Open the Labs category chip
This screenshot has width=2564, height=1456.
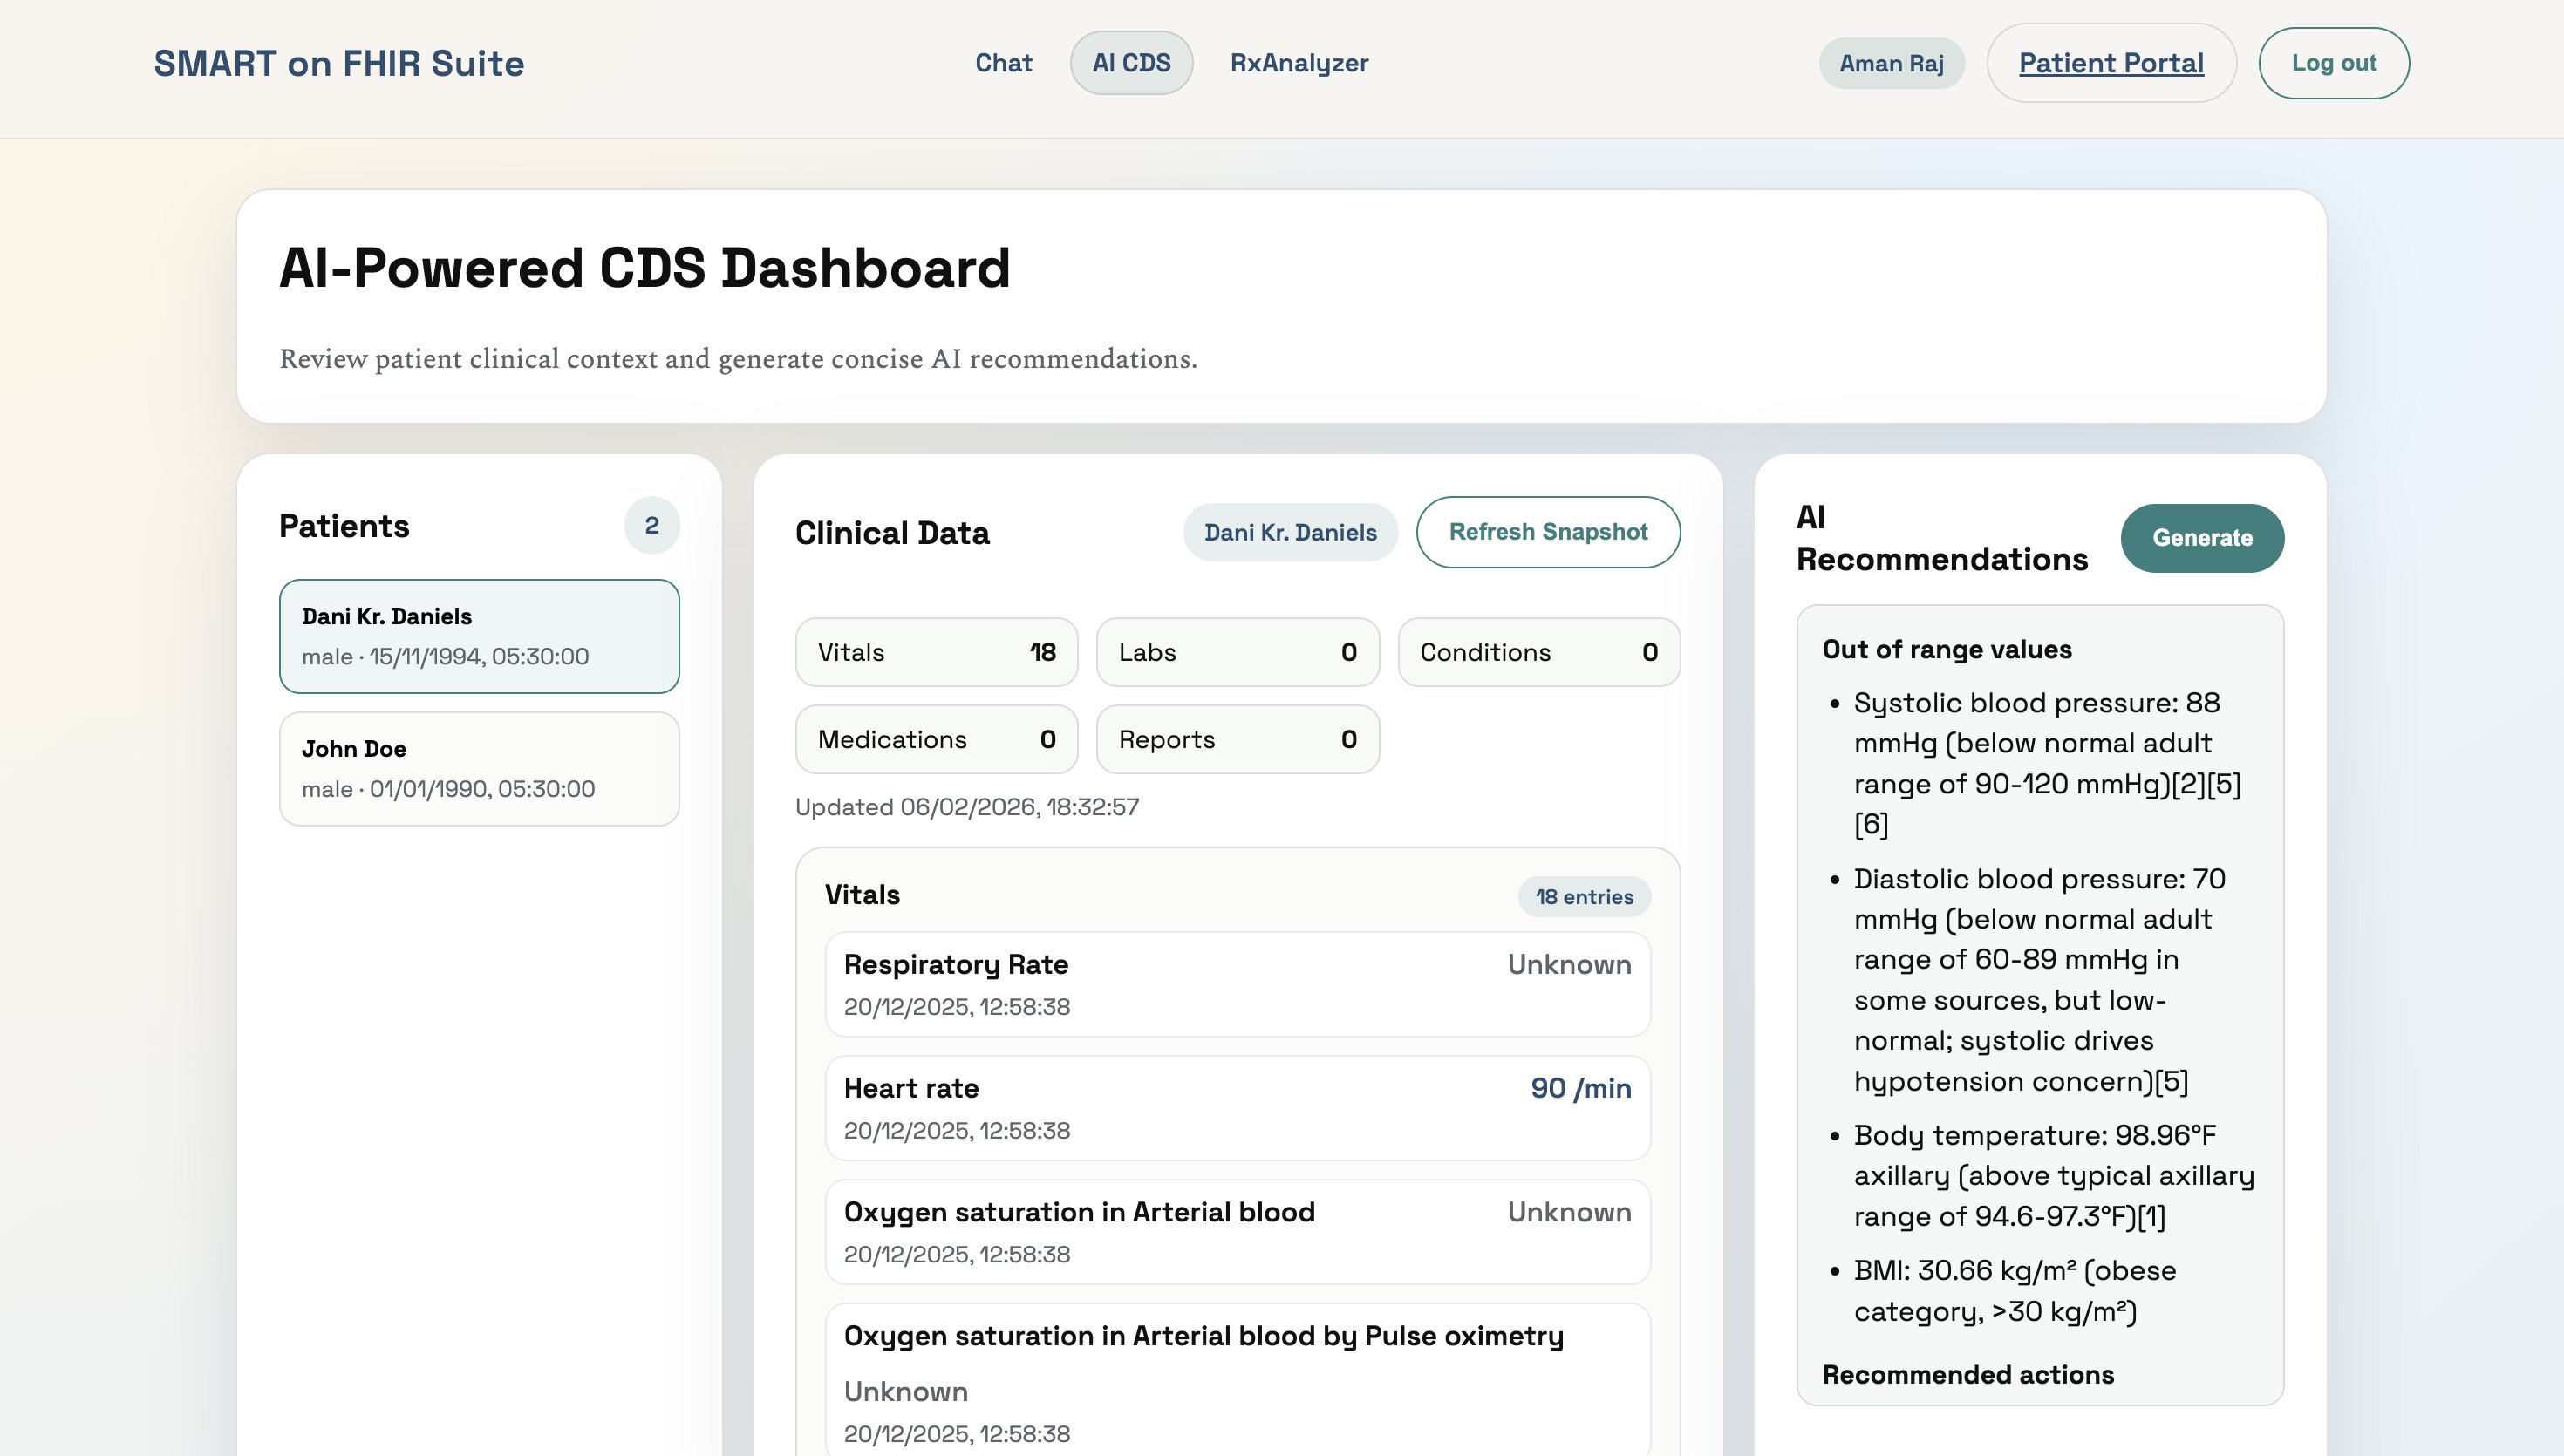point(1237,652)
